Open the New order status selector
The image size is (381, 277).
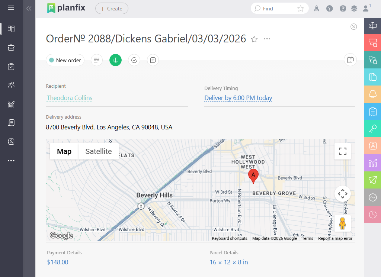(x=65, y=60)
